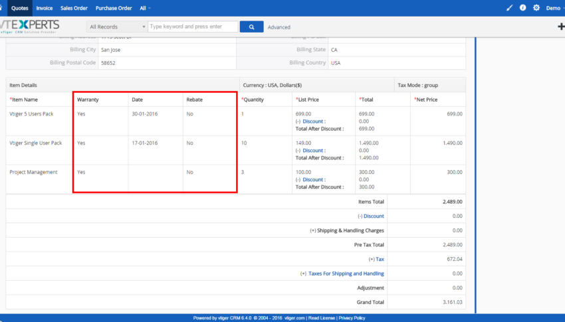Click the Billing Postal Code value 58652
This screenshot has height=322, width=565.
108,63
